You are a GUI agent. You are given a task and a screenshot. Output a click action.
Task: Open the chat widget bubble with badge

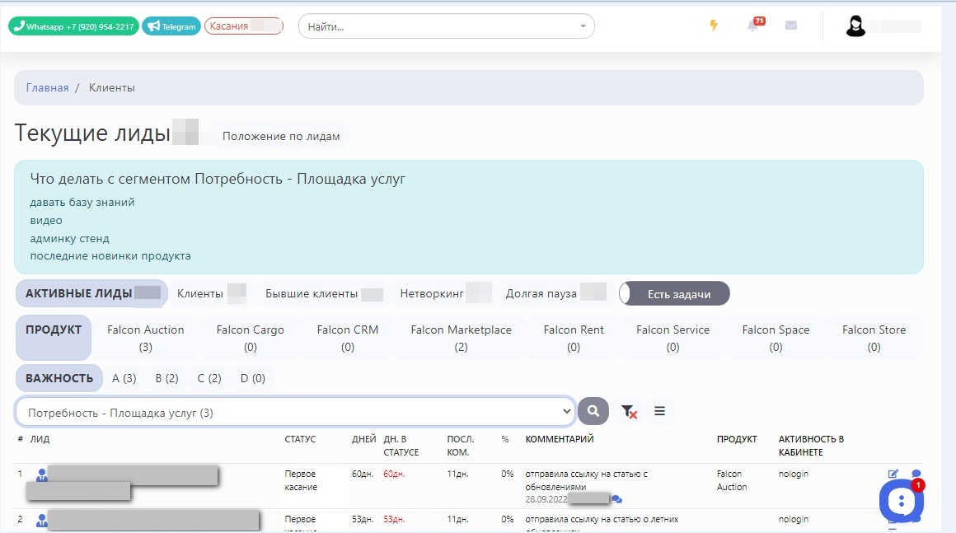901,500
